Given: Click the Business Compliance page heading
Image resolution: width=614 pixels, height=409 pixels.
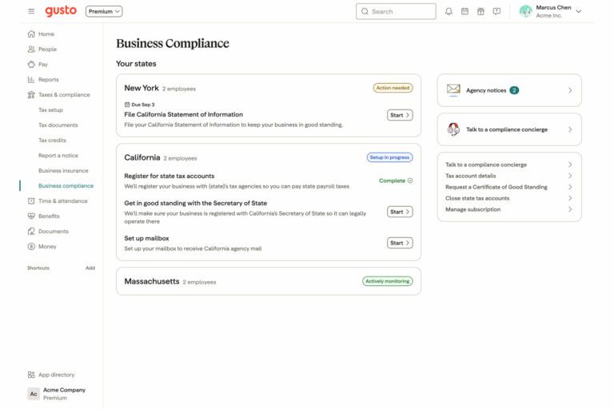Looking at the screenshot, I should 173,43.
